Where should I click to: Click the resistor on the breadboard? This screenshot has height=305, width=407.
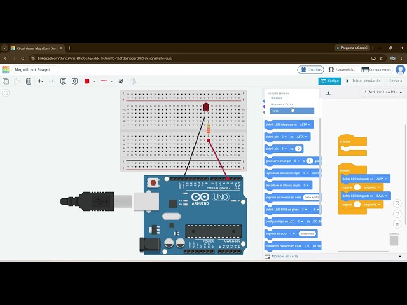coord(208,128)
